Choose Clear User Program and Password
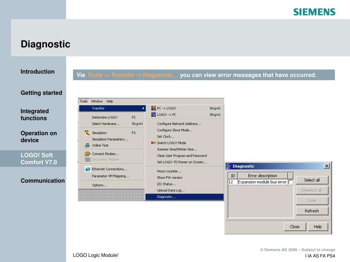The width and height of the screenshot is (350, 262). [185, 156]
